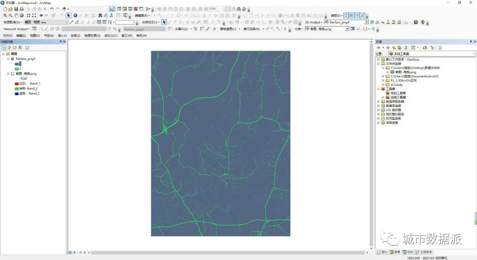Open the File menu
Image resolution: width=477 pixels, height=260 pixels.
pyautogui.click(x=8, y=36)
